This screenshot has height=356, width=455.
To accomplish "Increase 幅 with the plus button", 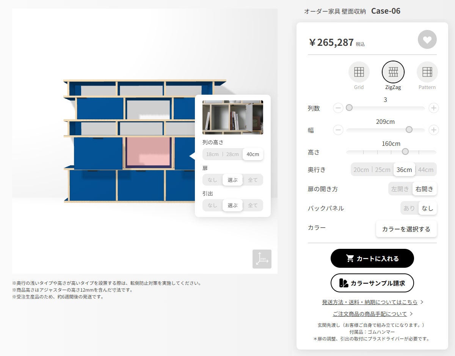I will [x=434, y=130].
